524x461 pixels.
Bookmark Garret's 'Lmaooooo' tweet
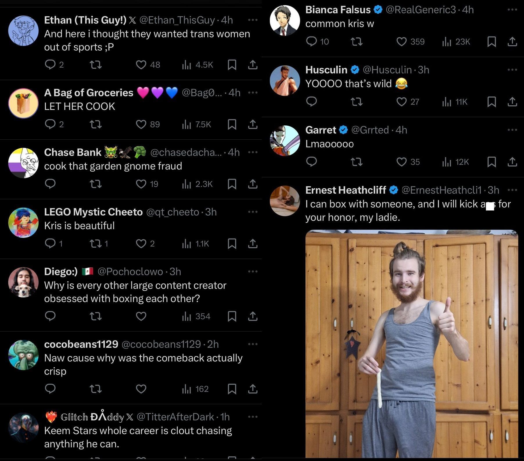[x=491, y=162]
